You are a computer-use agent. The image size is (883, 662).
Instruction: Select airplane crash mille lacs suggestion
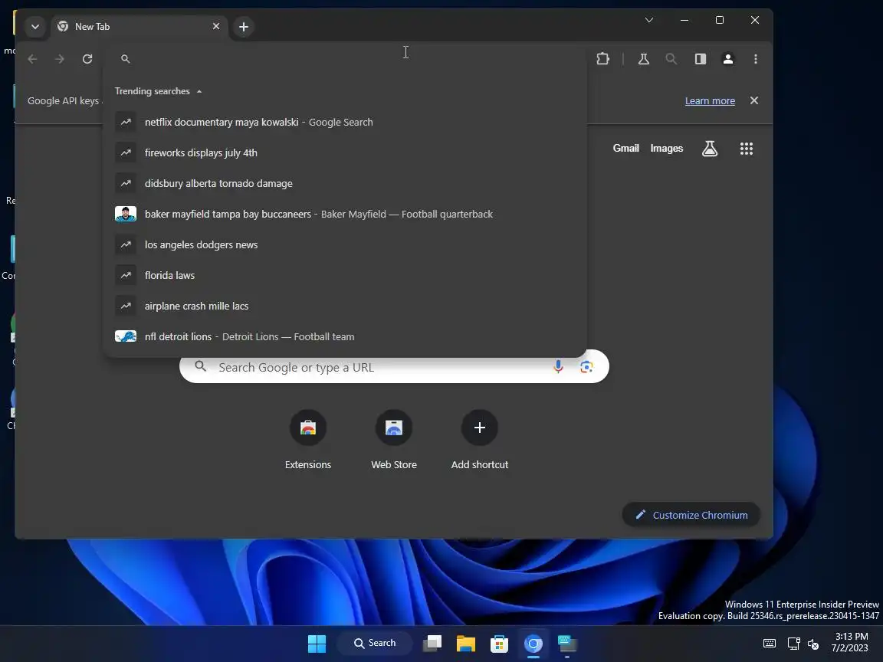(345, 306)
